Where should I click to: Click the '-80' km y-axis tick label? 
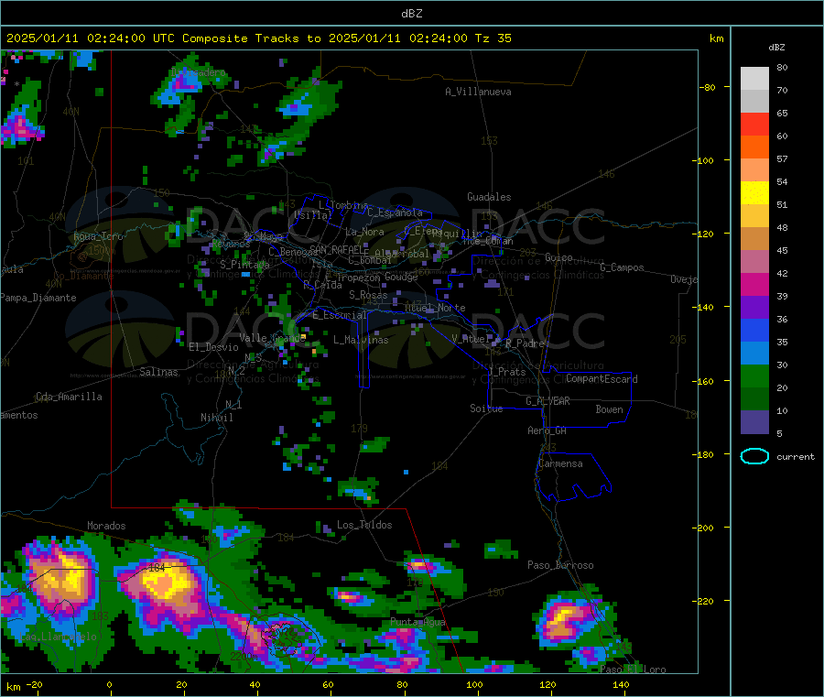(x=708, y=87)
